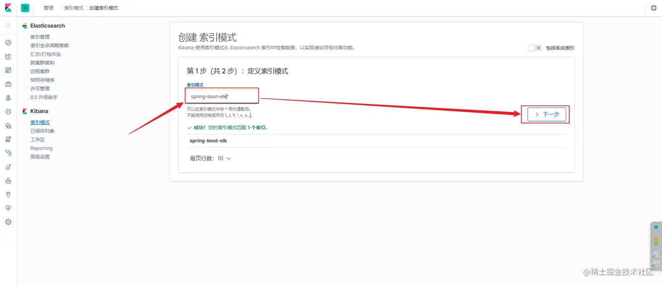The image size is (662, 285).
Task: Open 已保存对象 link
Action: (x=42, y=131)
